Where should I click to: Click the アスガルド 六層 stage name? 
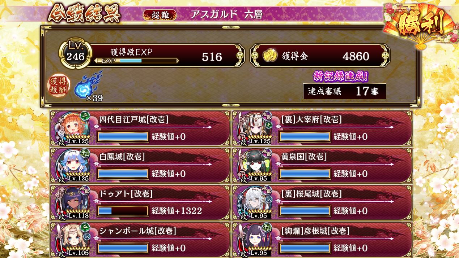point(226,14)
